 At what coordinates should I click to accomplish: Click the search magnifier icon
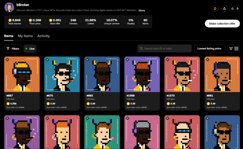[141, 48]
